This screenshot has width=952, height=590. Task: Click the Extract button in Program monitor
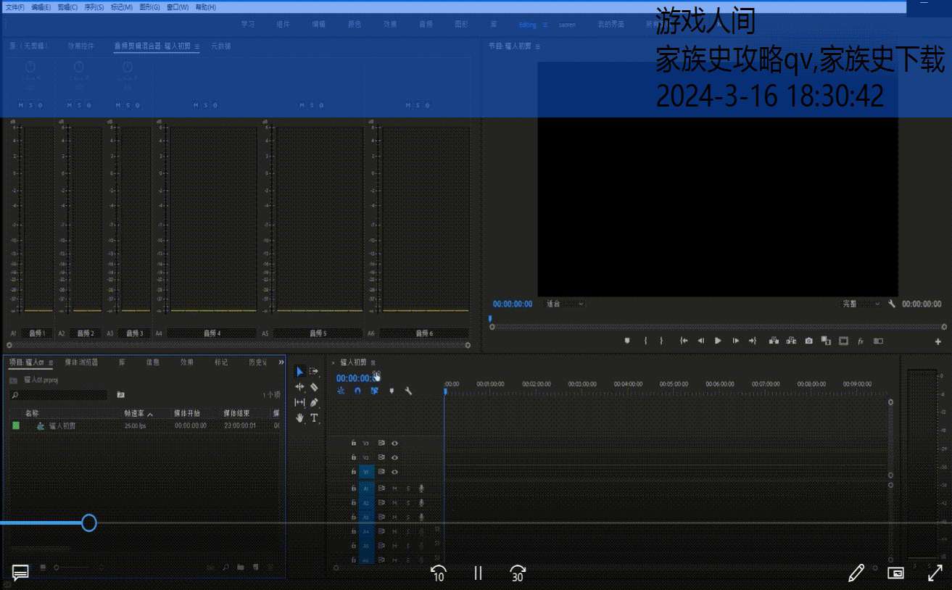[791, 341]
